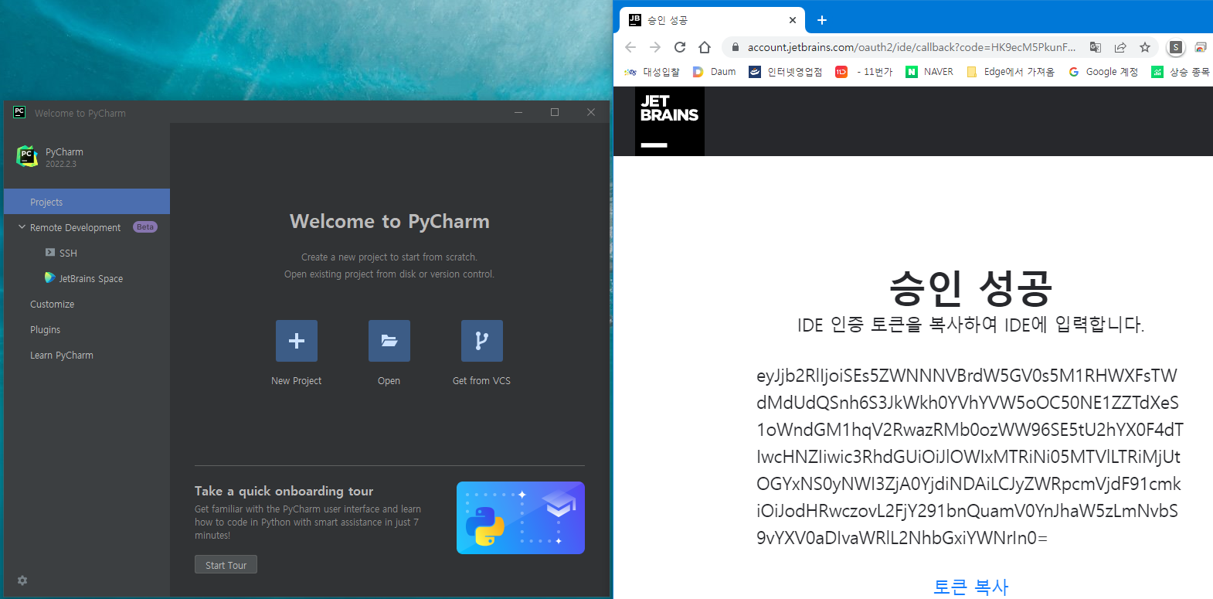Click the Open folder icon
1213x599 pixels.
389,341
